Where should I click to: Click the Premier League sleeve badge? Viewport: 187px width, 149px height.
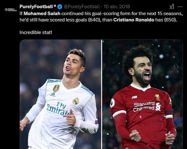(112, 103)
